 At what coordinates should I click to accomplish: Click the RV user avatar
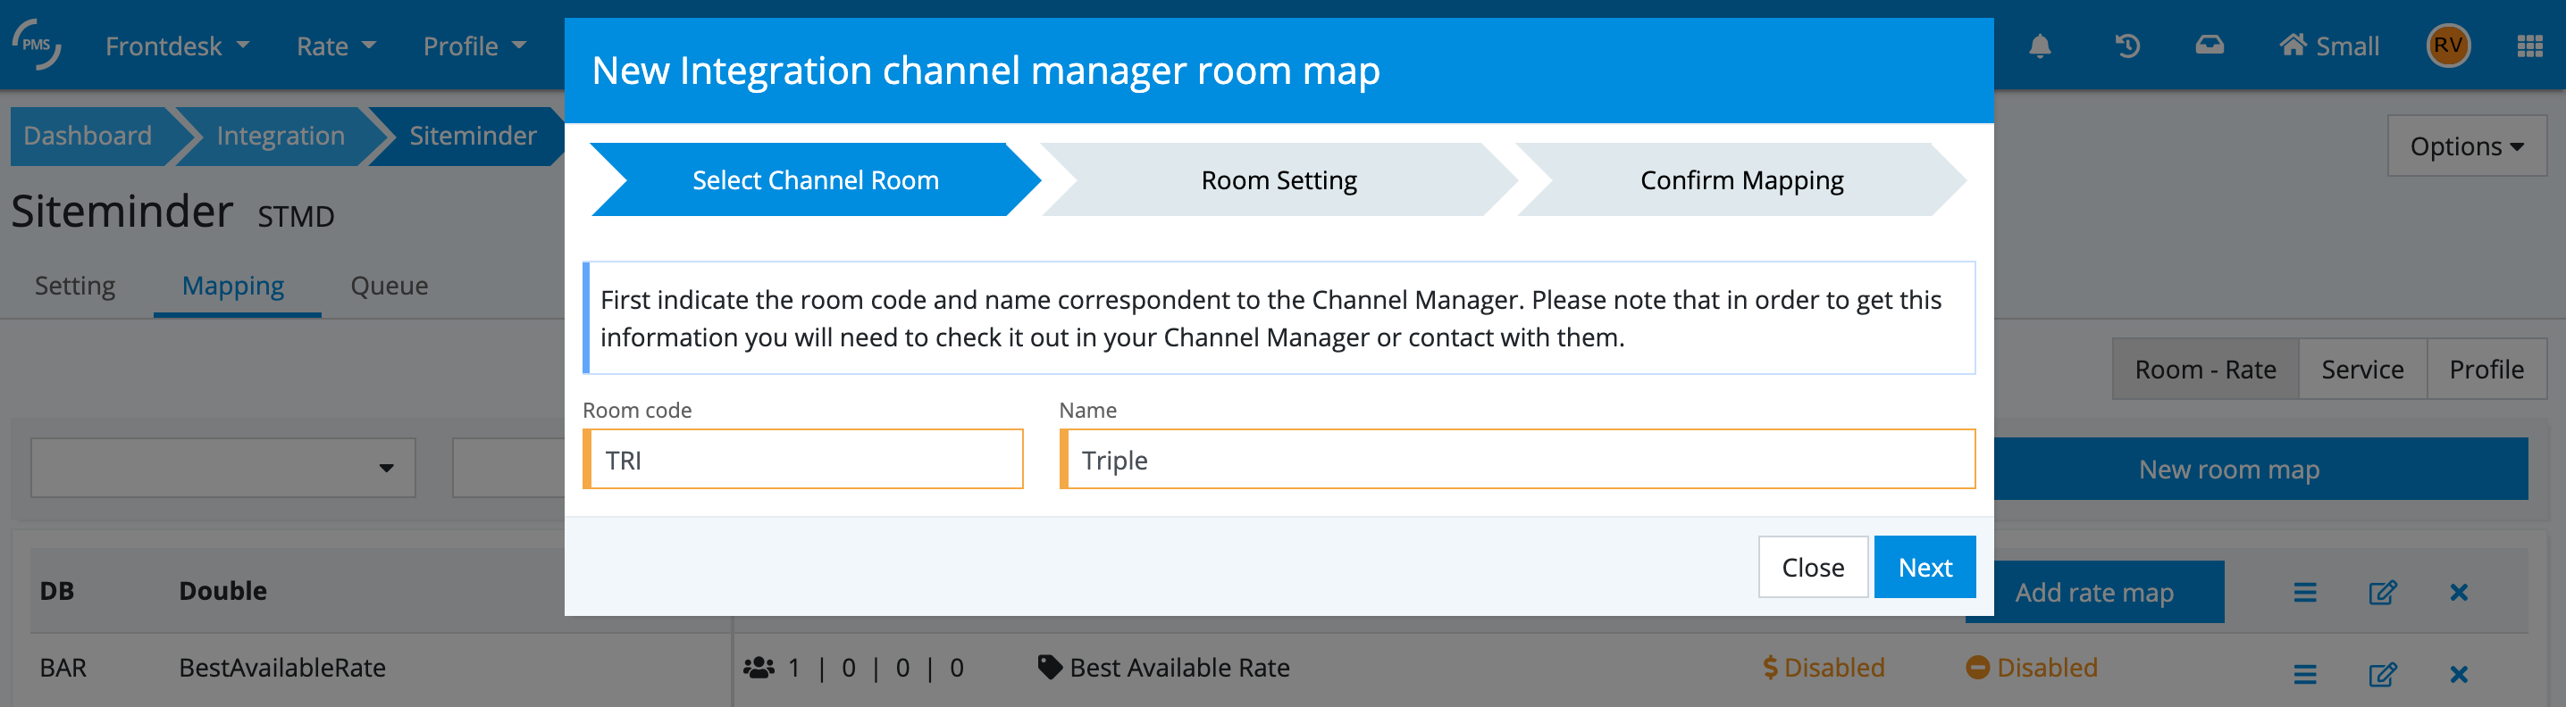pyautogui.click(x=2447, y=46)
